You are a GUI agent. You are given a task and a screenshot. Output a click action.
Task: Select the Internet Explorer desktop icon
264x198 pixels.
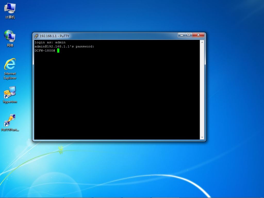(10, 69)
